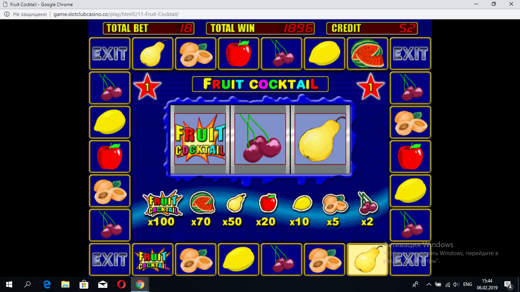Image resolution: width=520 pixels, height=292 pixels.
Task: Click the EXIT tile at bottom left
Action: point(110,260)
